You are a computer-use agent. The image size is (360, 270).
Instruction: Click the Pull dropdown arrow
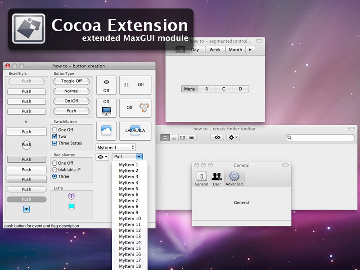tap(139, 157)
